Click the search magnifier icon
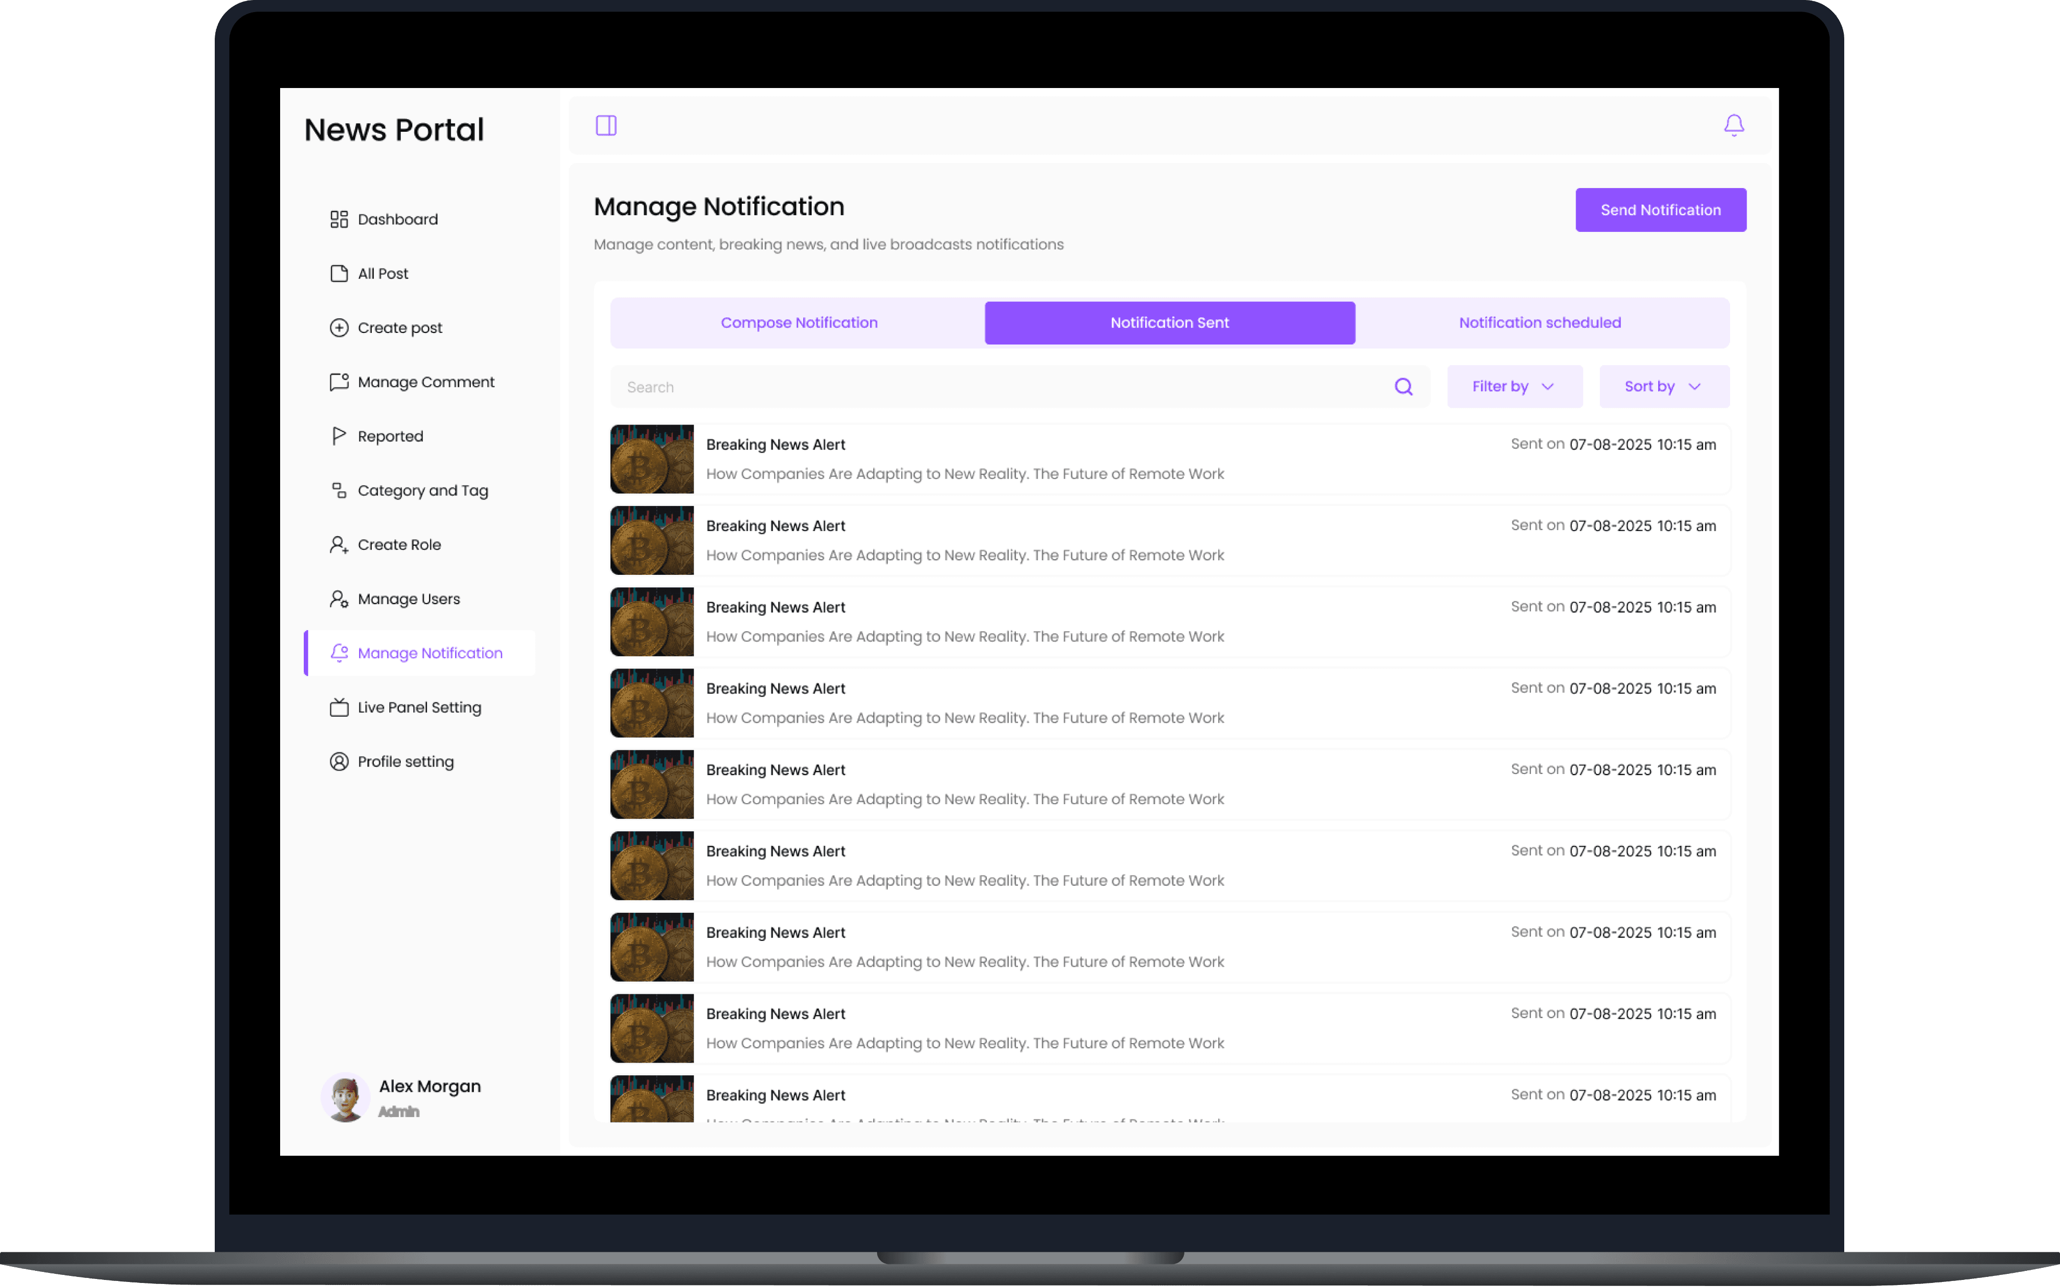 click(1403, 387)
